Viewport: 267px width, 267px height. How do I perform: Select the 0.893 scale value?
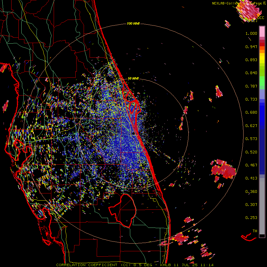[251, 60]
